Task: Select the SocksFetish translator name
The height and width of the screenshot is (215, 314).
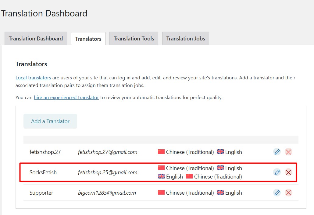Action: (43, 172)
